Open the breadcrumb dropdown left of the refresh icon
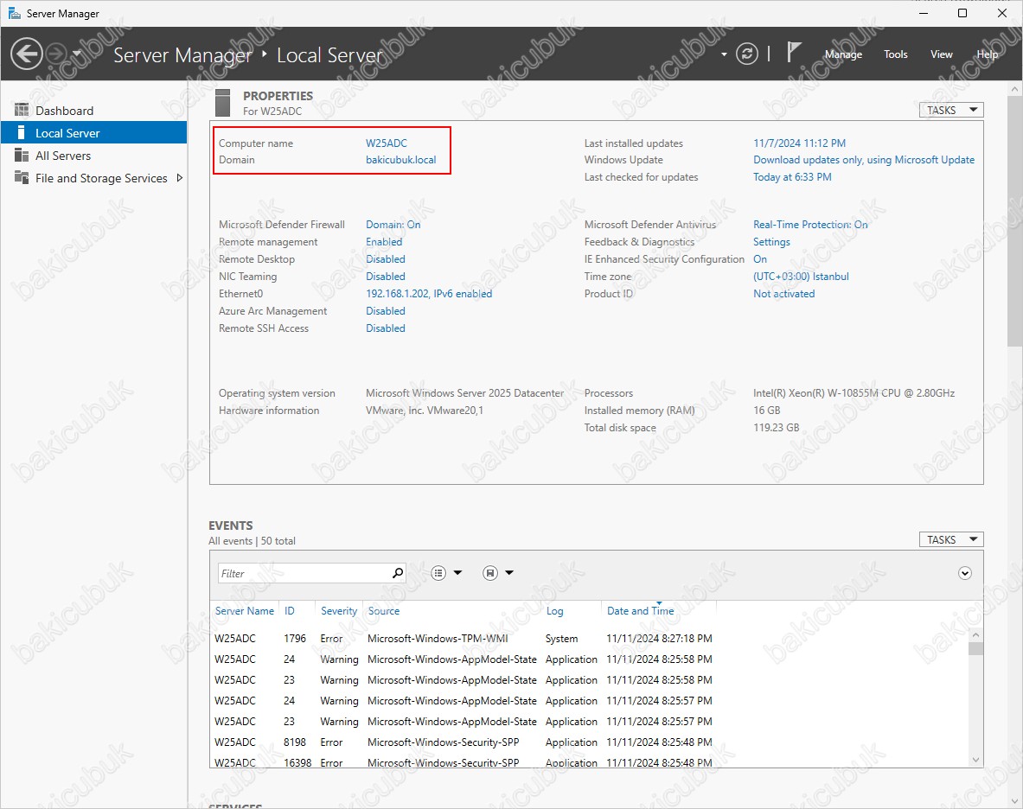Screen dimensions: 1023x809 724,54
